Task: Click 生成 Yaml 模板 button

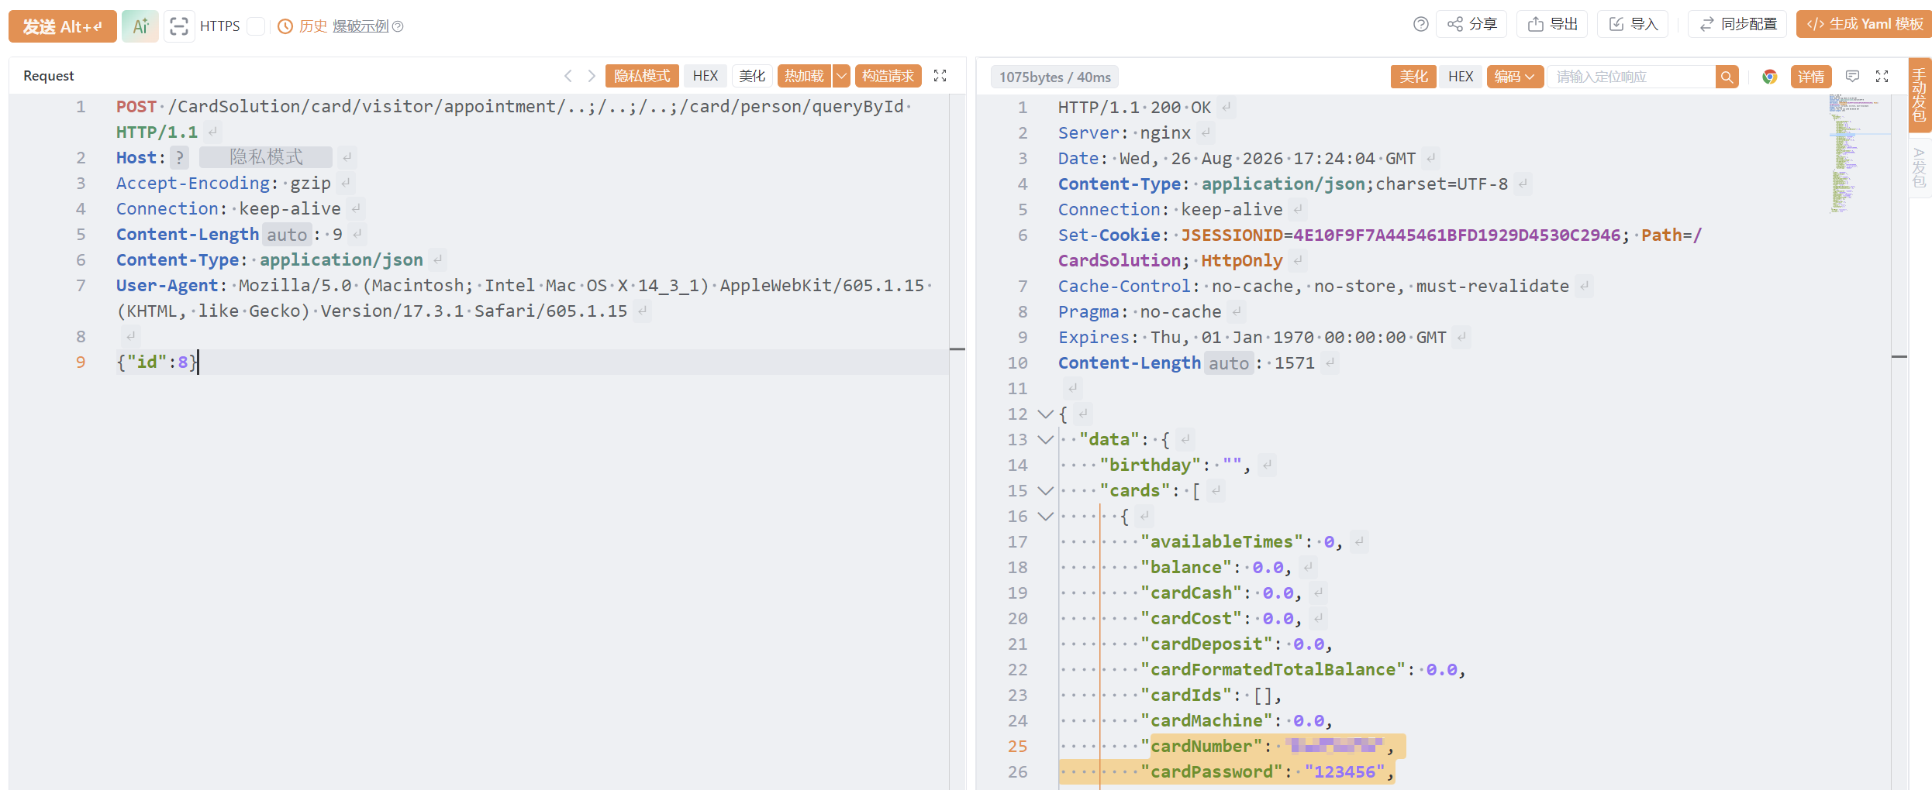Action: [1863, 24]
